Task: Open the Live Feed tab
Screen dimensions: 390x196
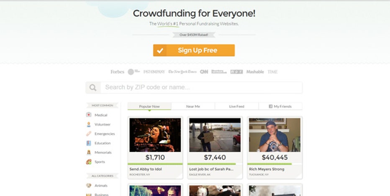Action: click(x=236, y=106)
